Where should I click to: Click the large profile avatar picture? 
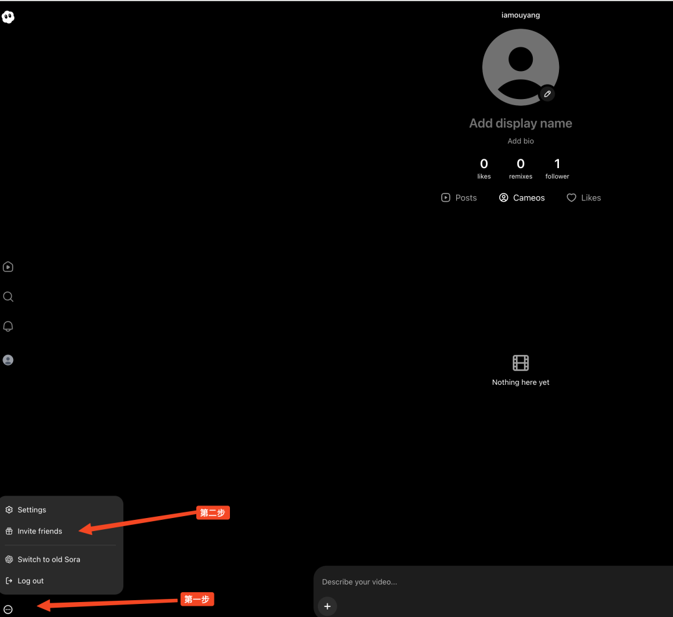click(520, 67)
